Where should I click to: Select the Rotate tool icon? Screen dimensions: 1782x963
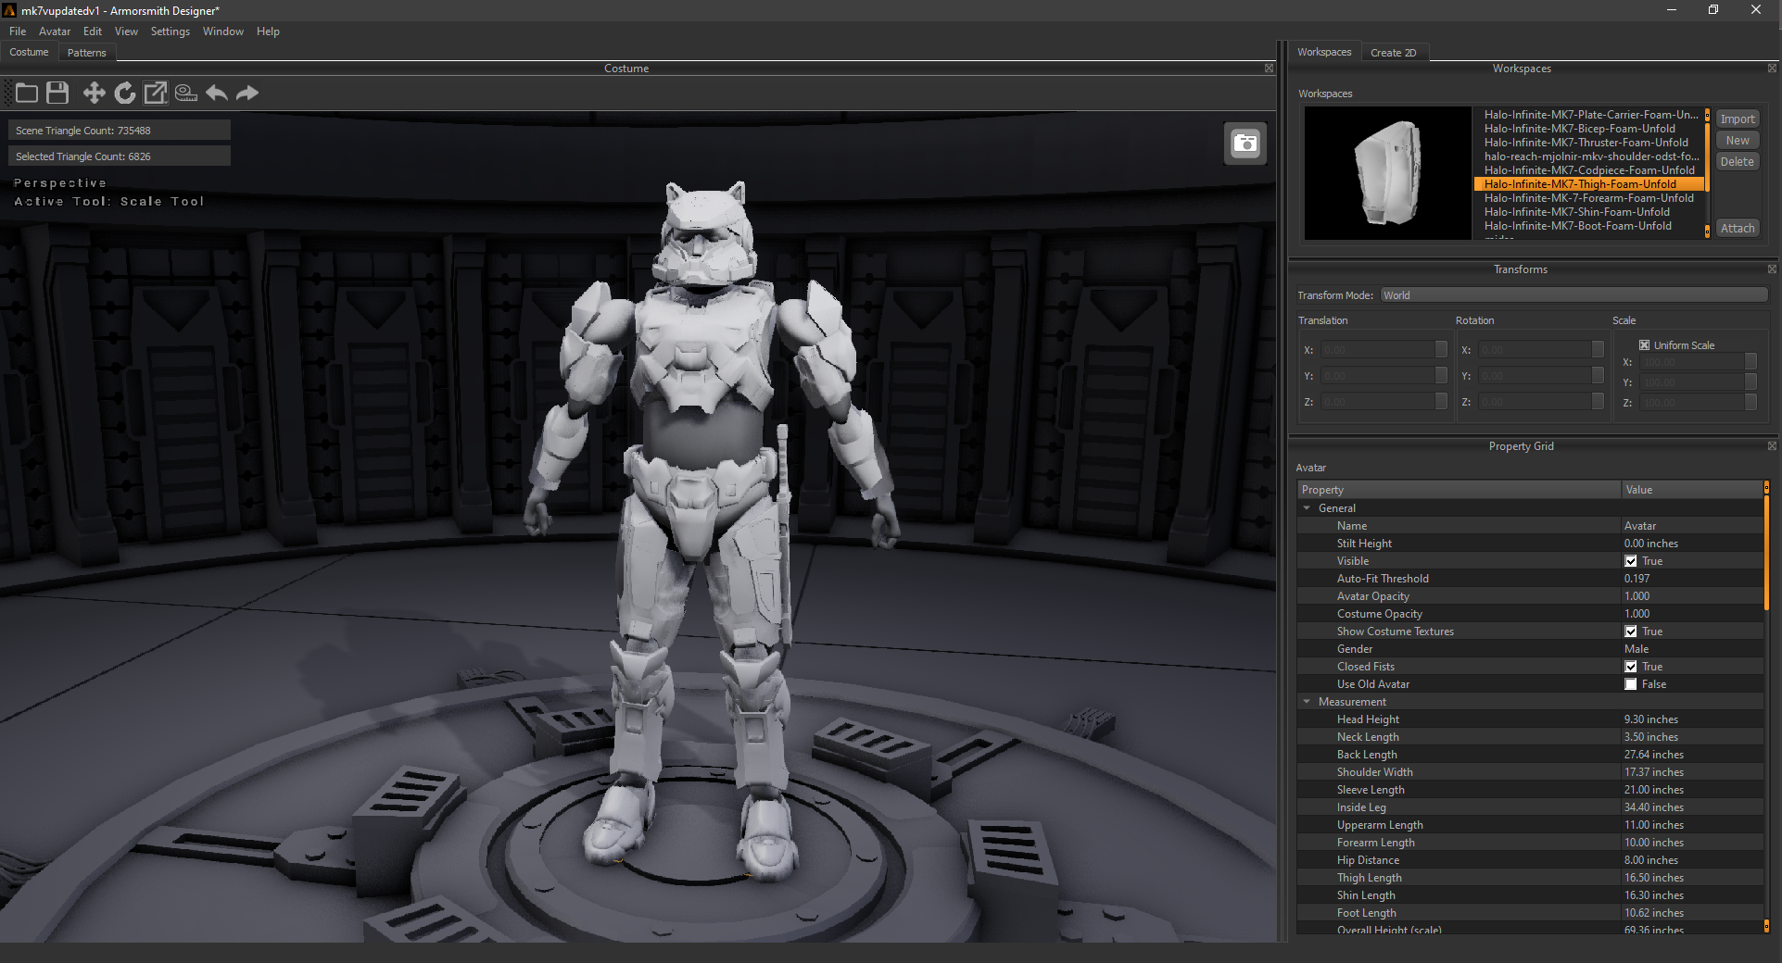(125, 93)
